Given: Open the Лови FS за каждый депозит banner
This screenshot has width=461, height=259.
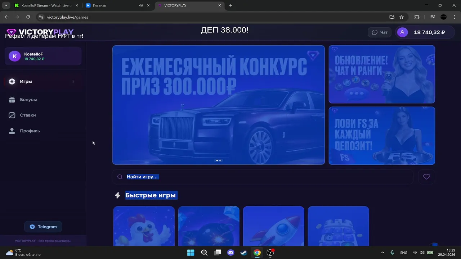Looking at the screenshot, I should coord(382,136).
